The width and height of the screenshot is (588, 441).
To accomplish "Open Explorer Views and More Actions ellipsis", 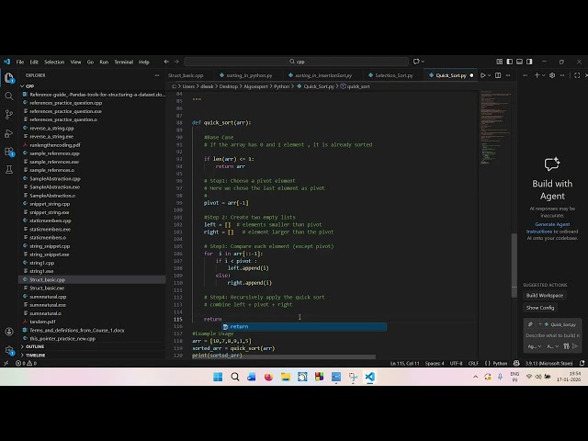I will point(157,75).
